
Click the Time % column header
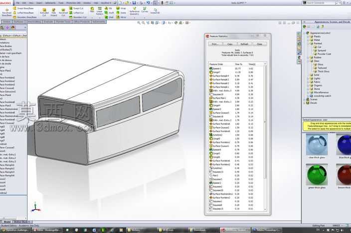coord(238,64)
